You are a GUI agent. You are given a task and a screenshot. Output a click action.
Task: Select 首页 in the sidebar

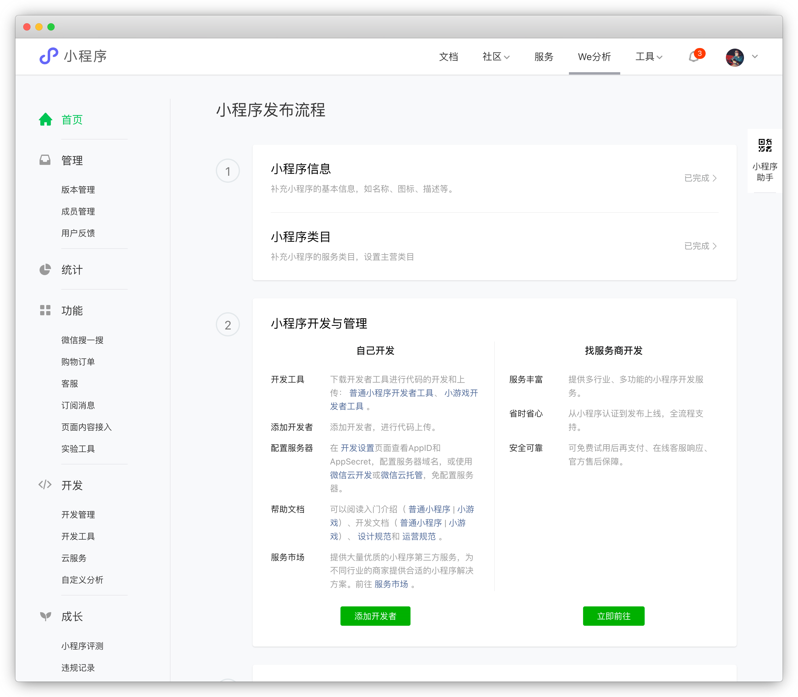coord(72,120)
